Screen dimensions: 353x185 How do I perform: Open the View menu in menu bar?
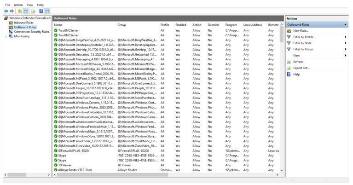pos(30,5)
